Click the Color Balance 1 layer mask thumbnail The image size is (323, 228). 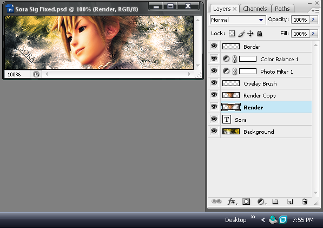(x=248, y=59)
